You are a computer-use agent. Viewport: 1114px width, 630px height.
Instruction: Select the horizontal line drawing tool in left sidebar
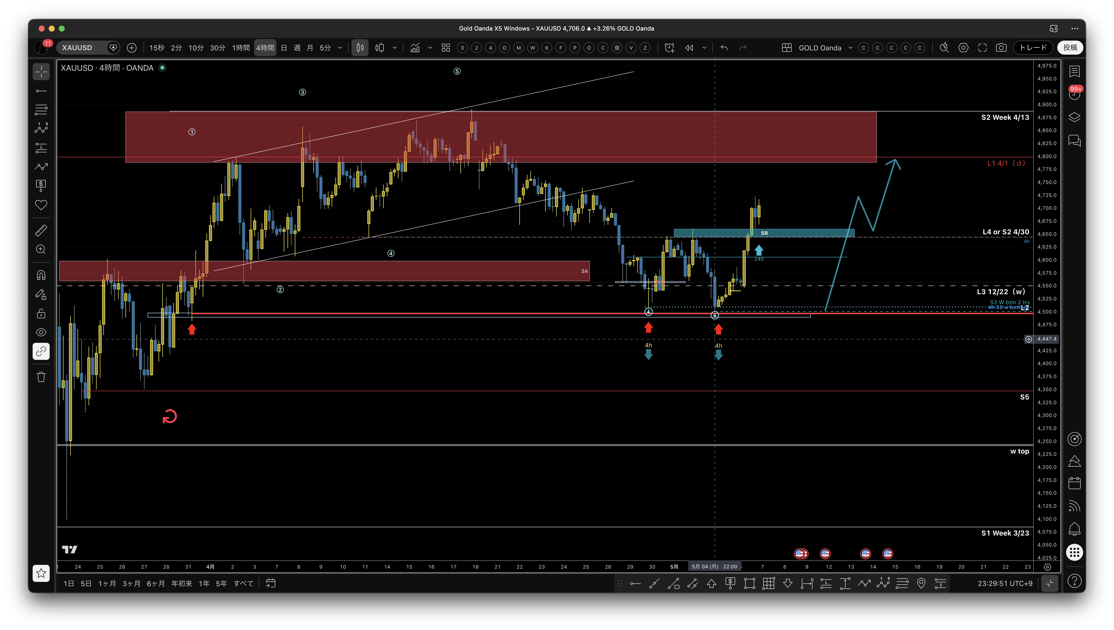pos(41,91)
